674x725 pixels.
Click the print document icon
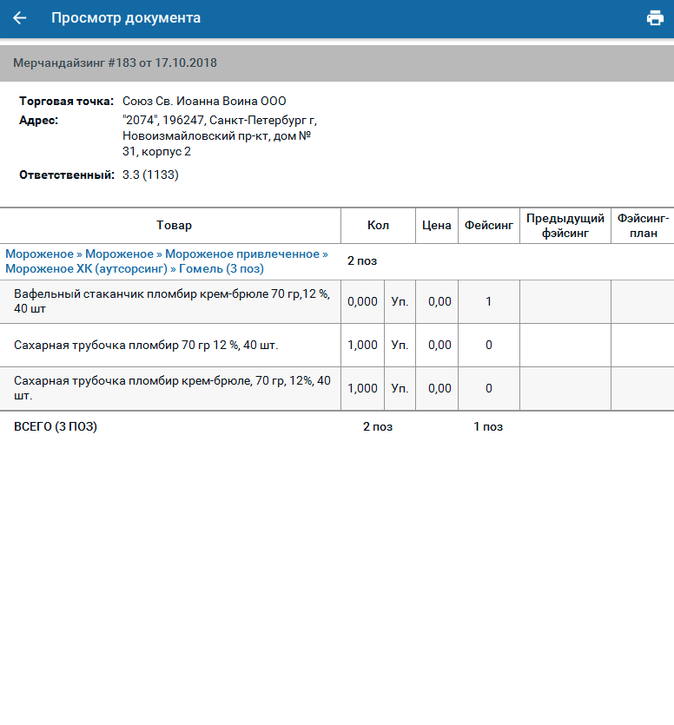[655, 18]
